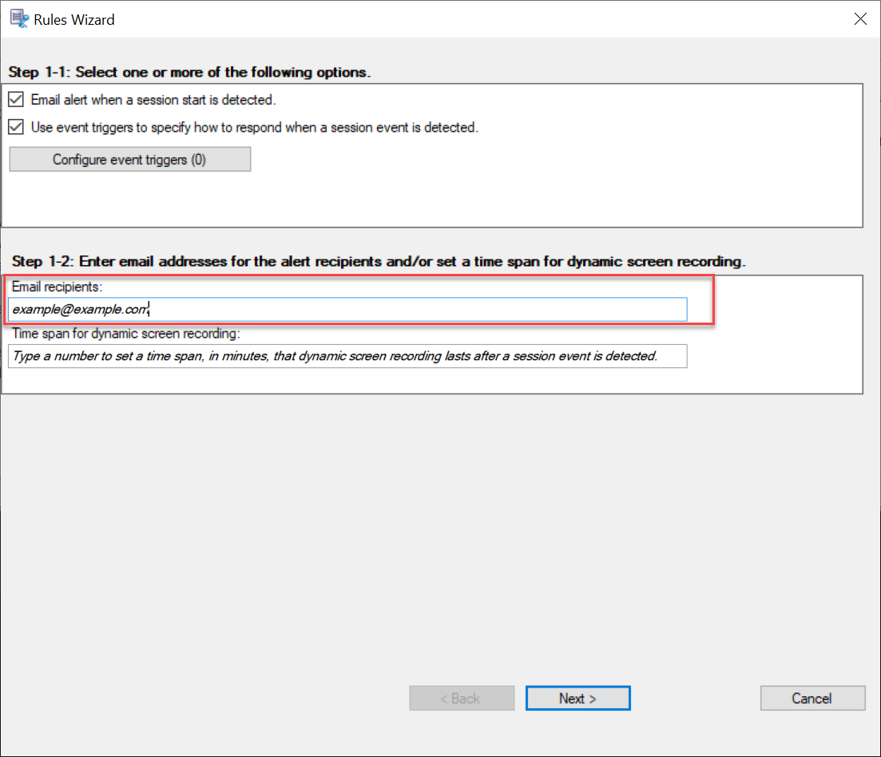Focus the Email recipients input field
Screen dimensions: 881x757
(399, 310)
